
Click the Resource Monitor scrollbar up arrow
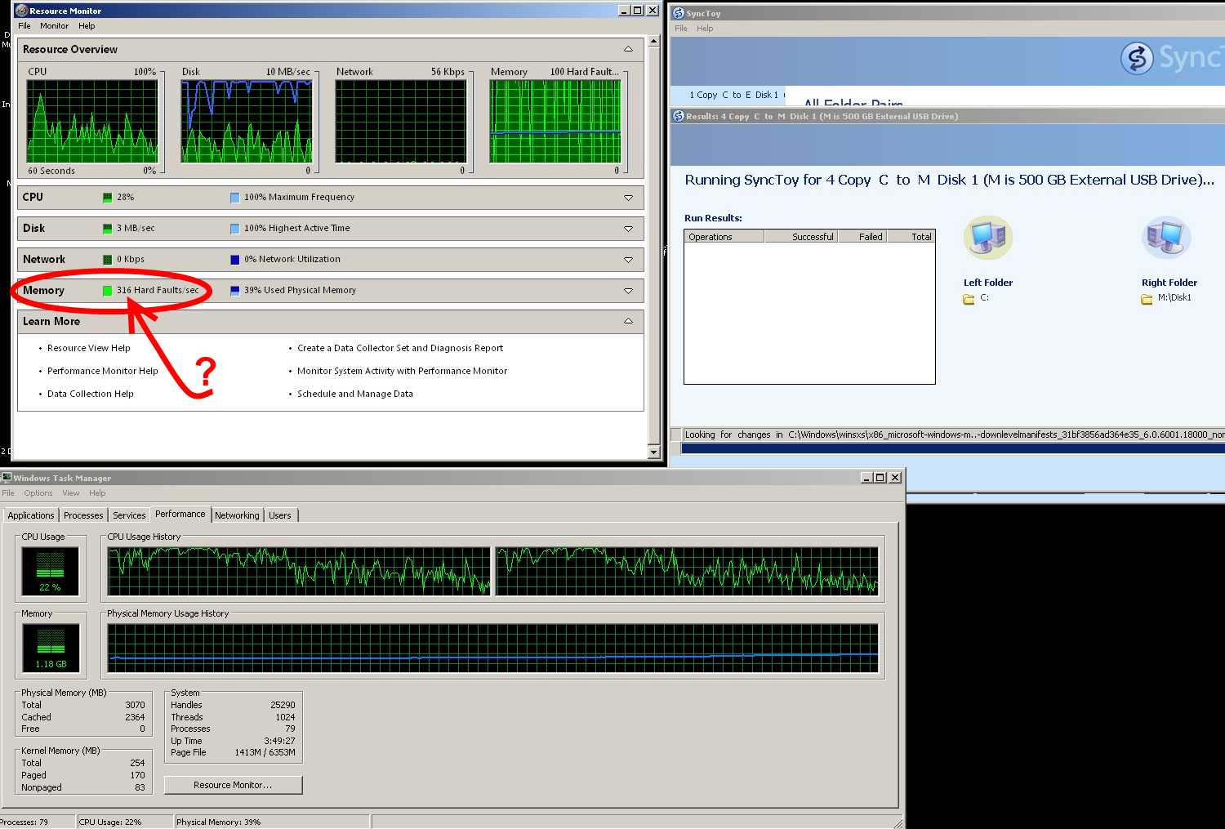(x=653, y=41)
